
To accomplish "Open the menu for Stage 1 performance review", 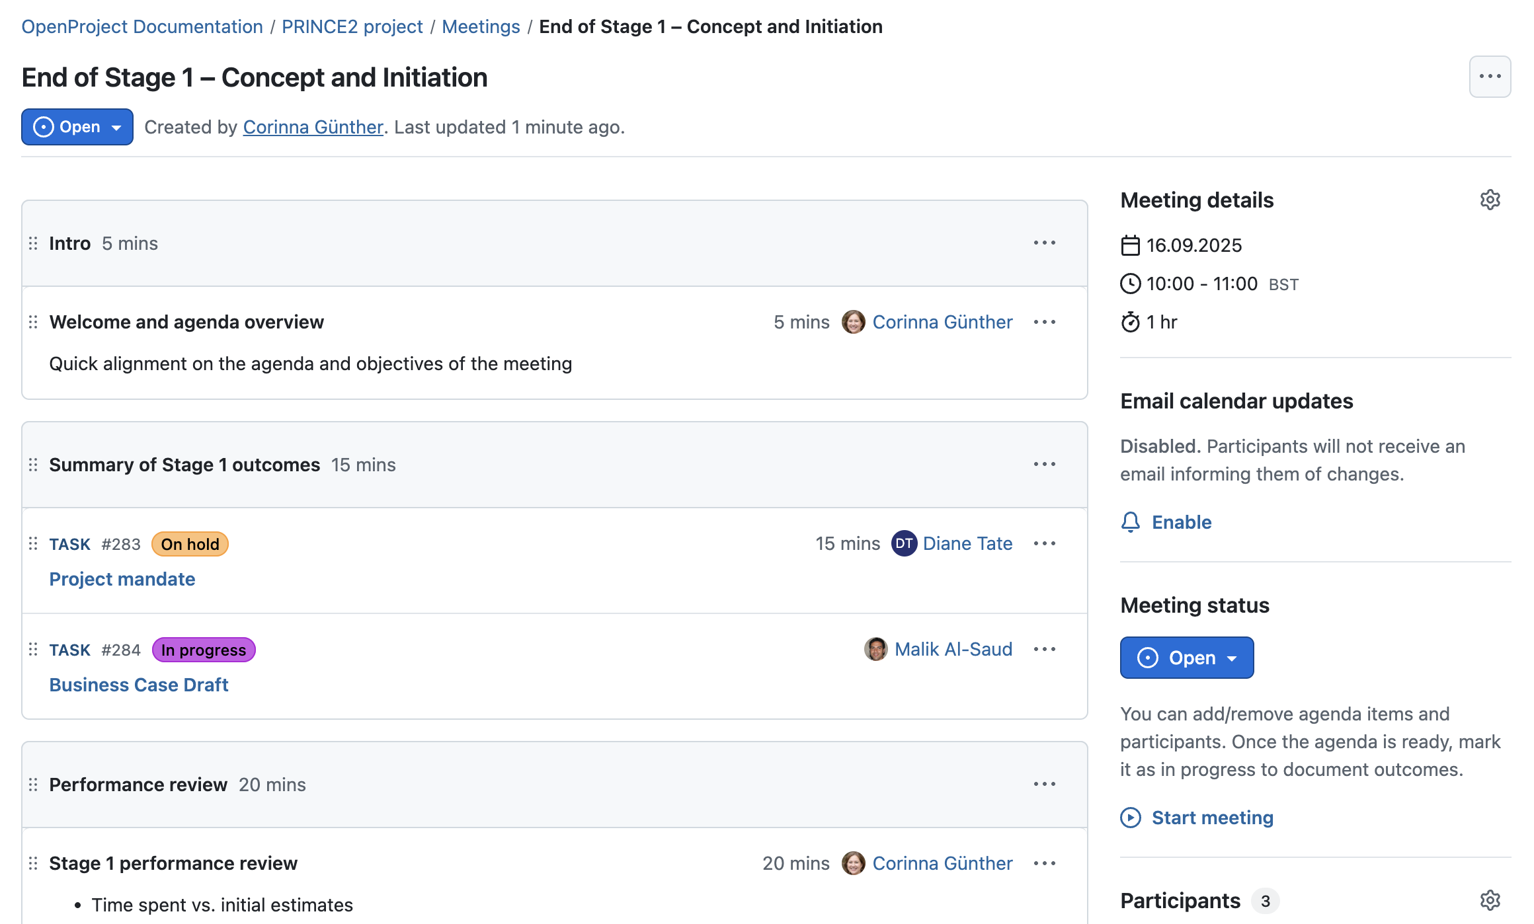I will [x=1043, y=863].
